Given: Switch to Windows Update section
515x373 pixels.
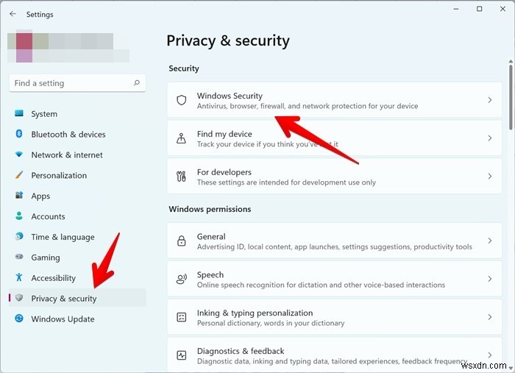Looking at the screenshot, I should tap(63, 319).
